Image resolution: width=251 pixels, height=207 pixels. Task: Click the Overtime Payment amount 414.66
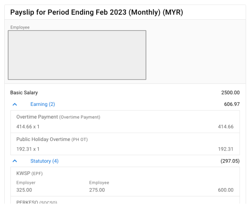[x=226, y=127]
